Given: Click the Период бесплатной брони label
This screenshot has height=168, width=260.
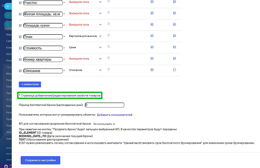Looking at the screenshot, I should 51,105.
